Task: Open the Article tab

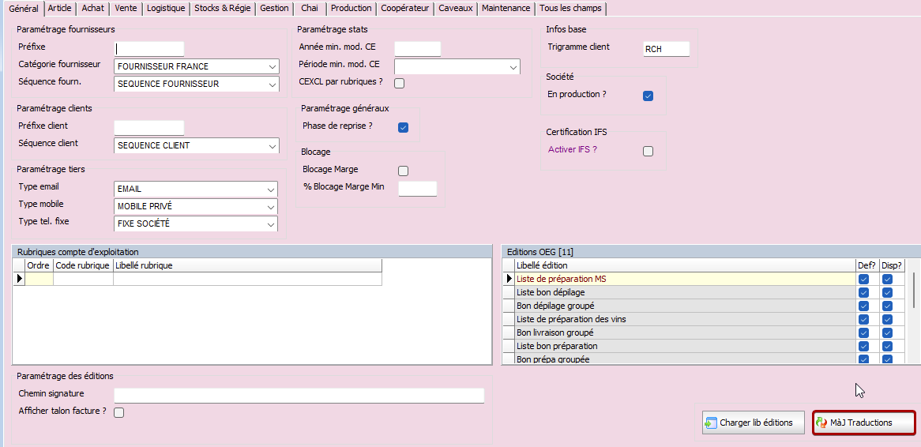Action: (59, 8)
